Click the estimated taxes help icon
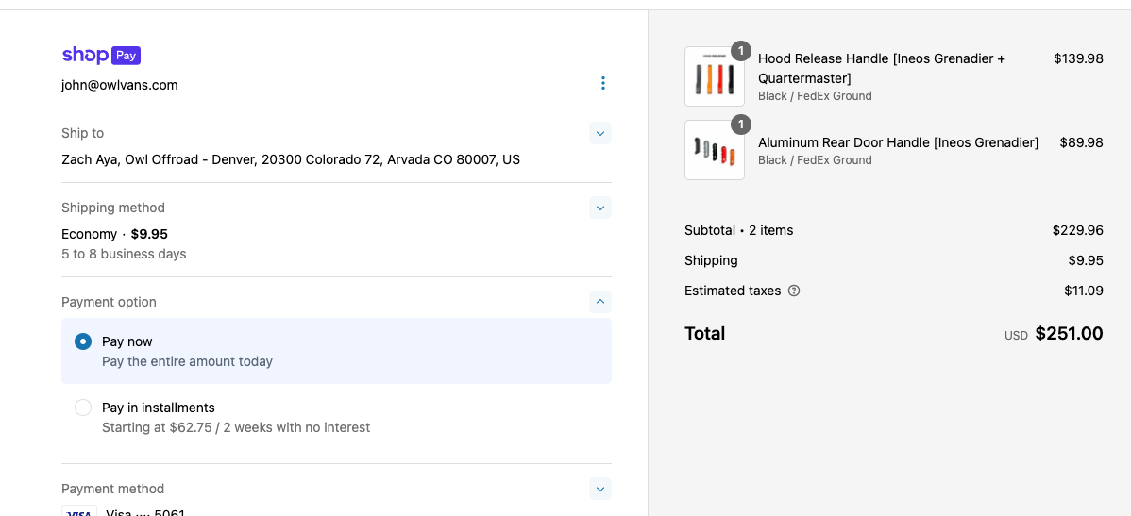The height and width of the screenshot is (516, 1131). [794, 291]
